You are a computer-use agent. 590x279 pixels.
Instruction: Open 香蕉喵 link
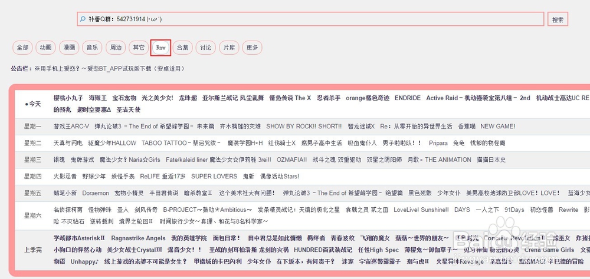(x=467, y=127)
